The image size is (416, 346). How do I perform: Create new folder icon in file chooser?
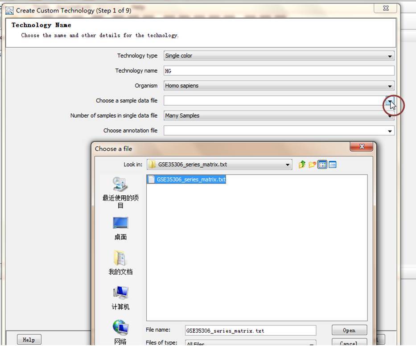point(312,165)
